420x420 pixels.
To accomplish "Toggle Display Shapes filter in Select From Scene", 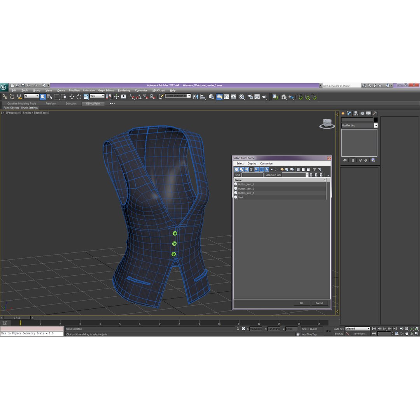I will [x=241, y=169].
